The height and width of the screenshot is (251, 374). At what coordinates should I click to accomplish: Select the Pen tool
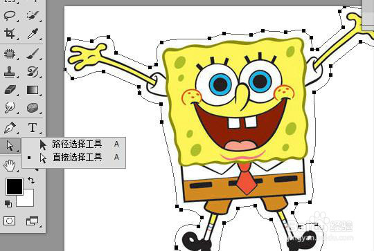click(10, 128)
